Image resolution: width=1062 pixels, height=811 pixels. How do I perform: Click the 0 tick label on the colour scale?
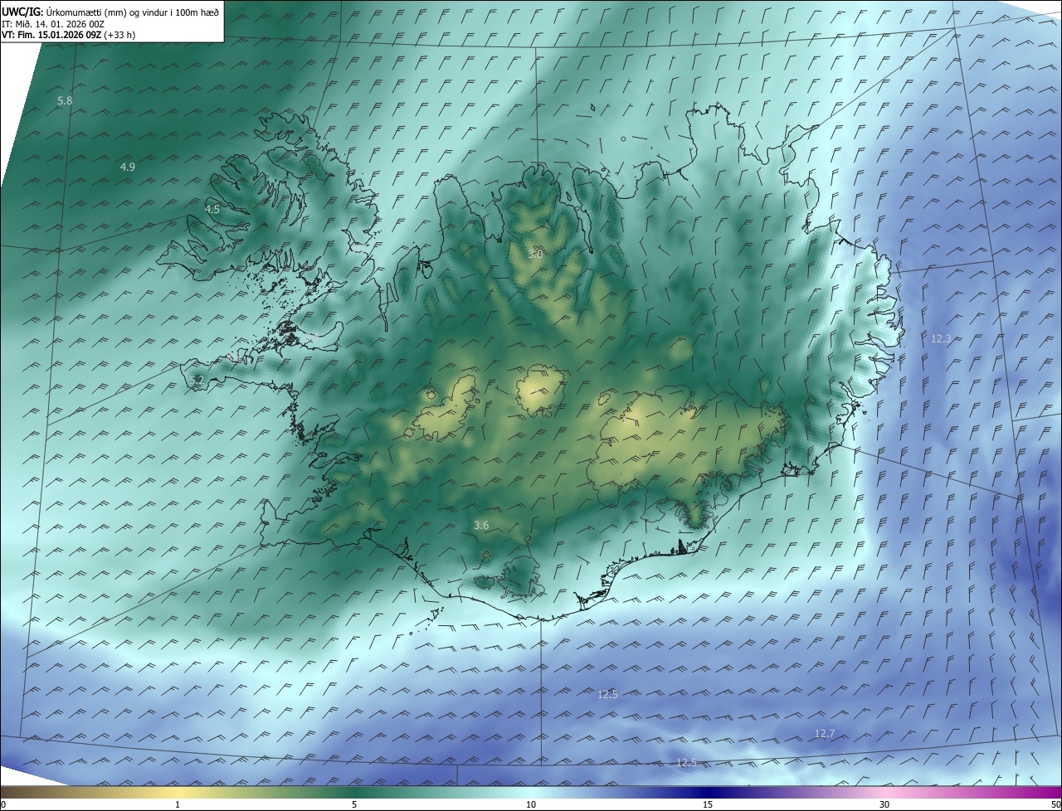coord(3,804)
